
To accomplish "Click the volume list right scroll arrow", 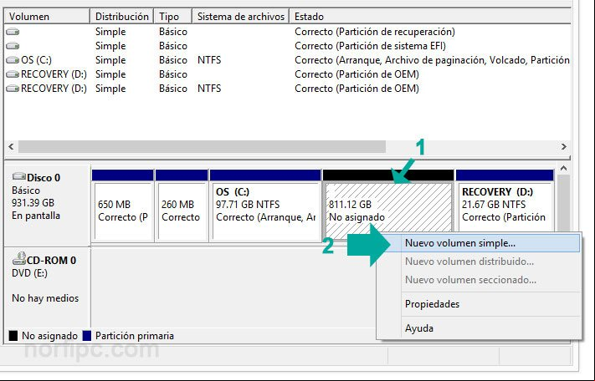I will coord(563,146).
